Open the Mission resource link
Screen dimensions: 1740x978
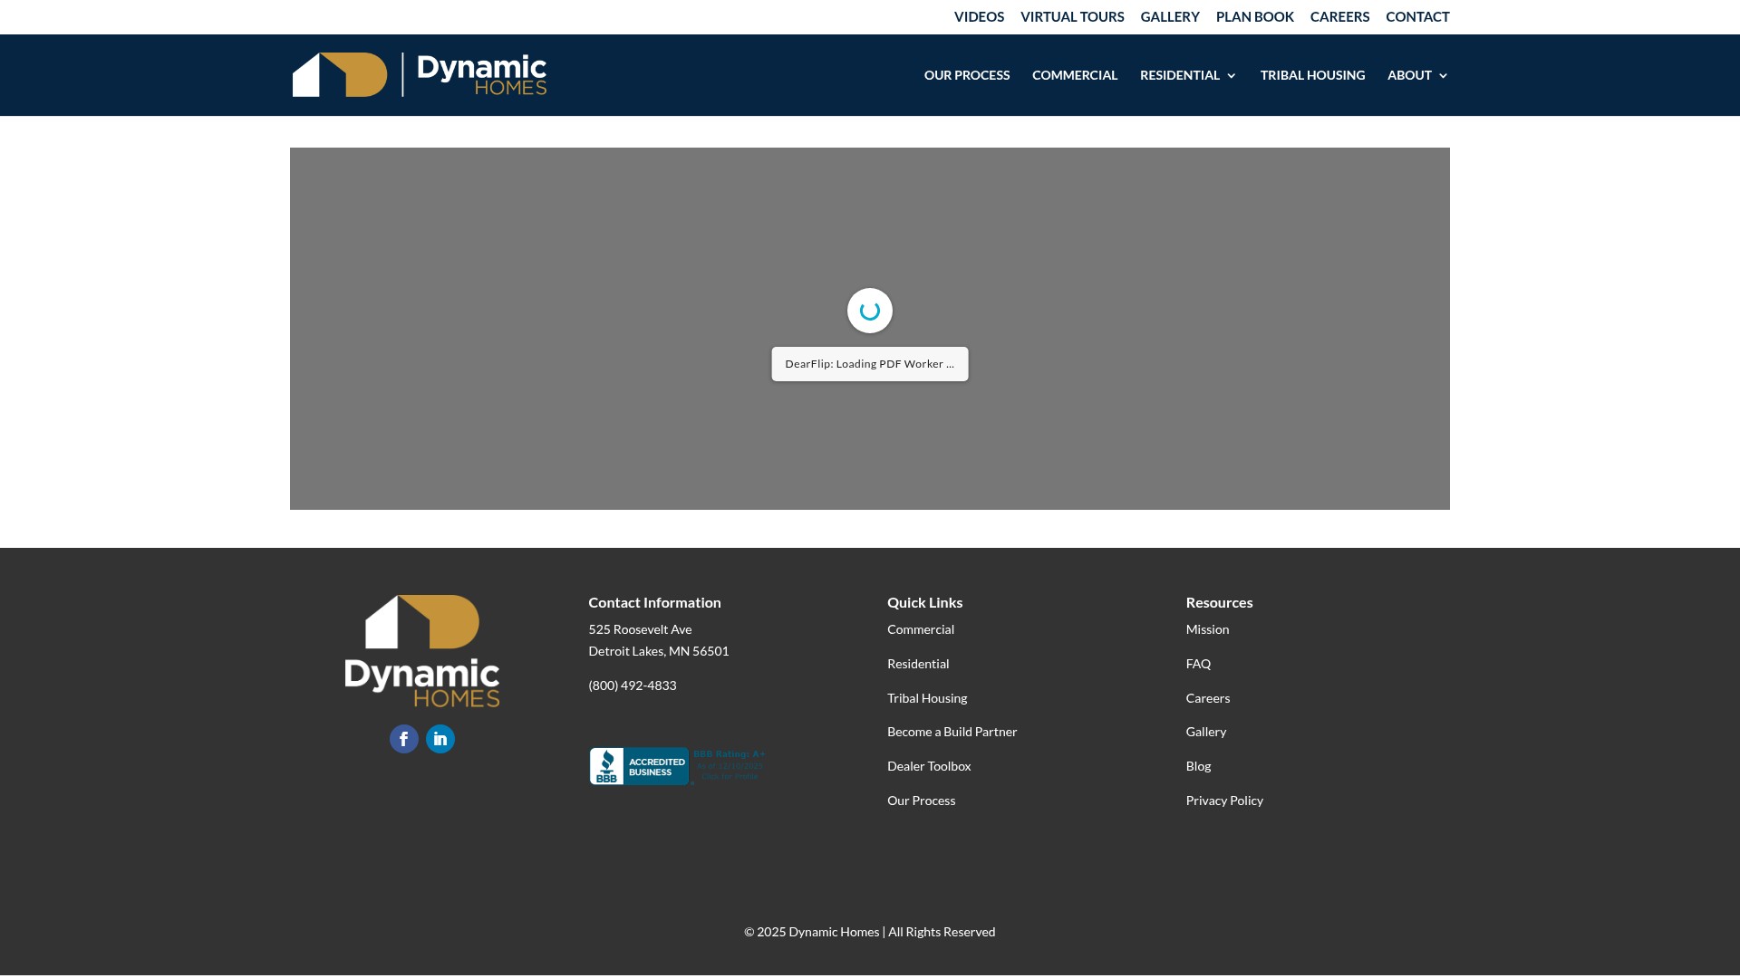coord(1208,629)
